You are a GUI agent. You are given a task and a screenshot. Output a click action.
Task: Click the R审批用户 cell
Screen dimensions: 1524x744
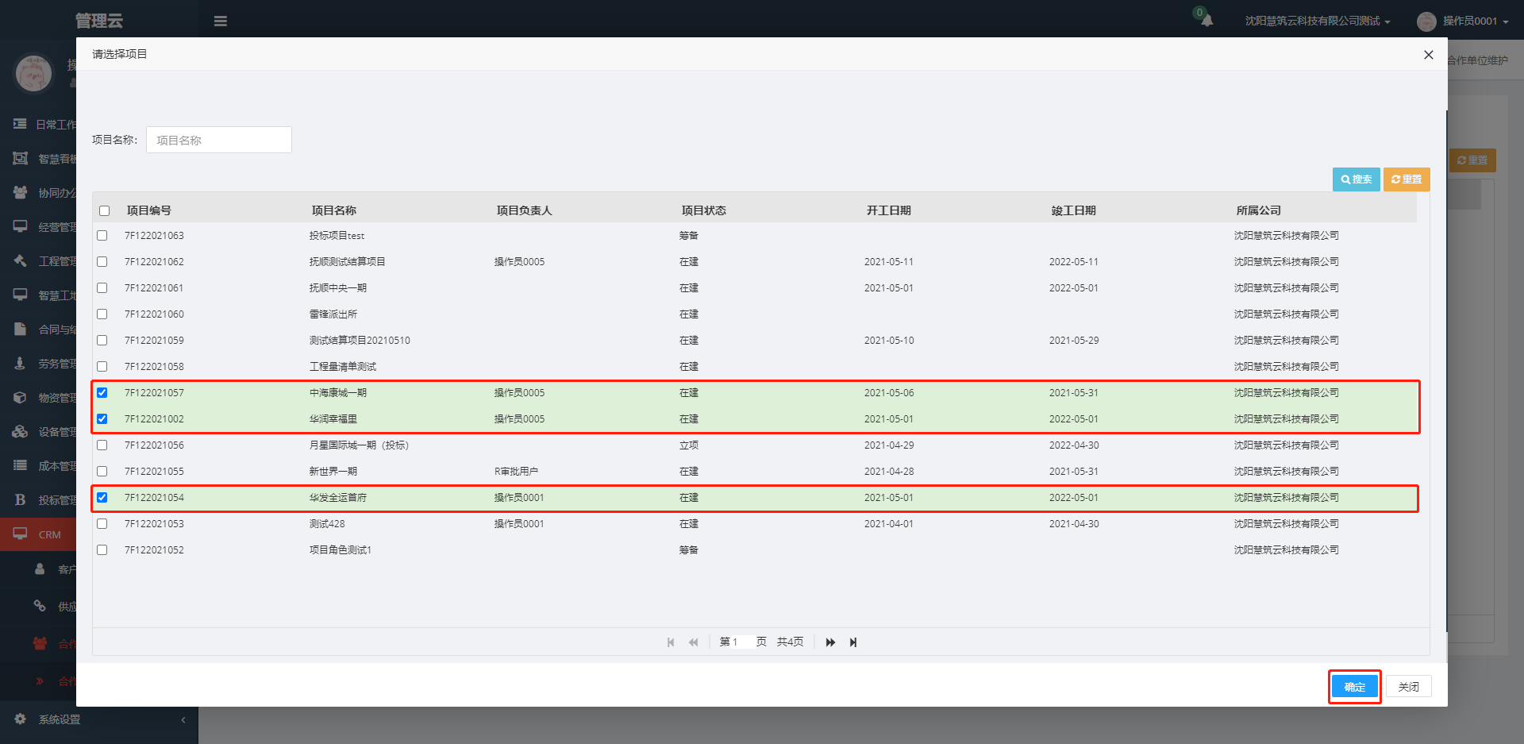point(516,472)
